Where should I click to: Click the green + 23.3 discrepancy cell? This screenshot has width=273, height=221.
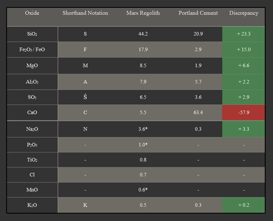(x=243, y=34)
